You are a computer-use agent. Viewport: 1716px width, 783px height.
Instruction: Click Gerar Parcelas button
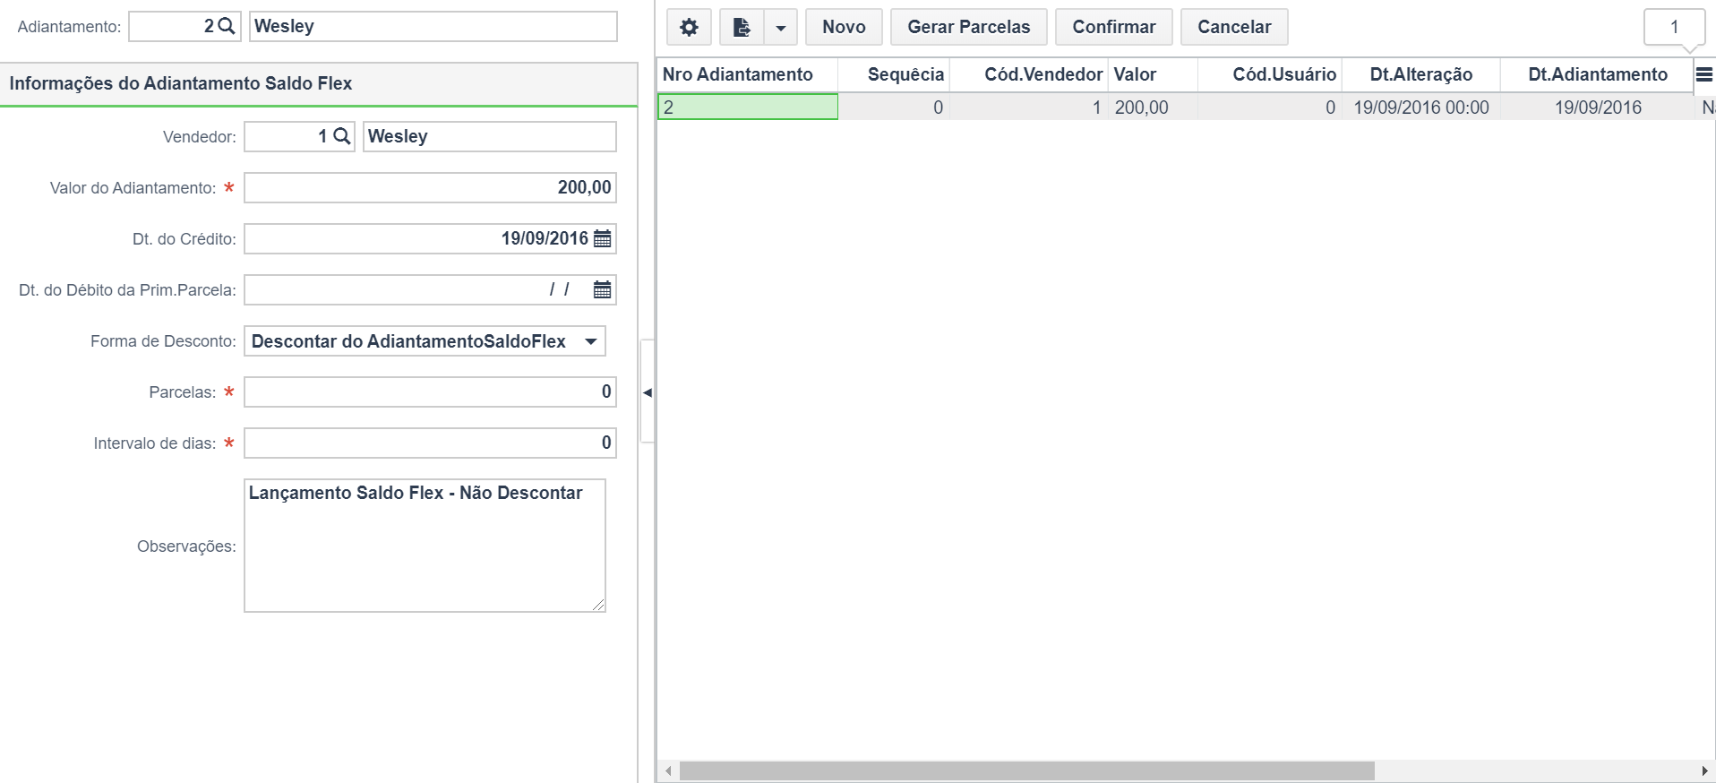(968, 27)
